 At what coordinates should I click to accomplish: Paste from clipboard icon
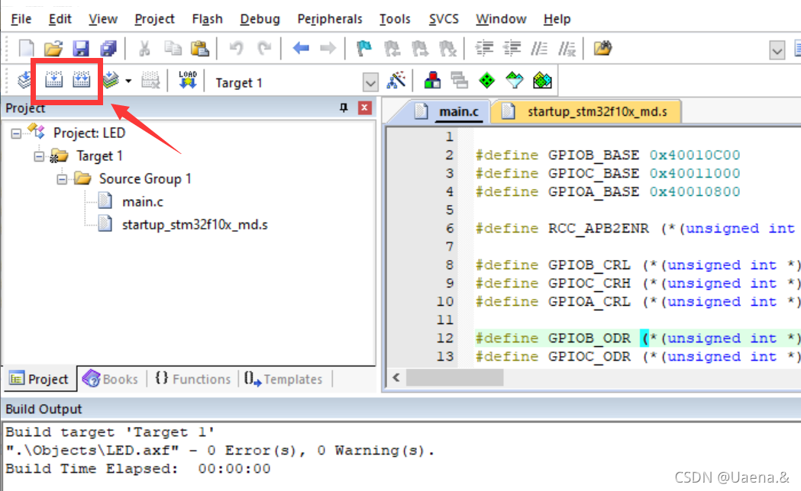coord(200,49)
